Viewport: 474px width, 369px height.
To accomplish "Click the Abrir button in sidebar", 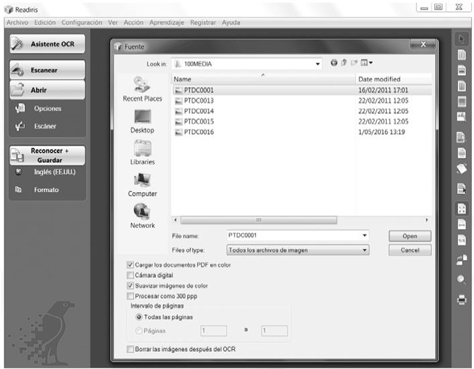I will pos(48,90).
